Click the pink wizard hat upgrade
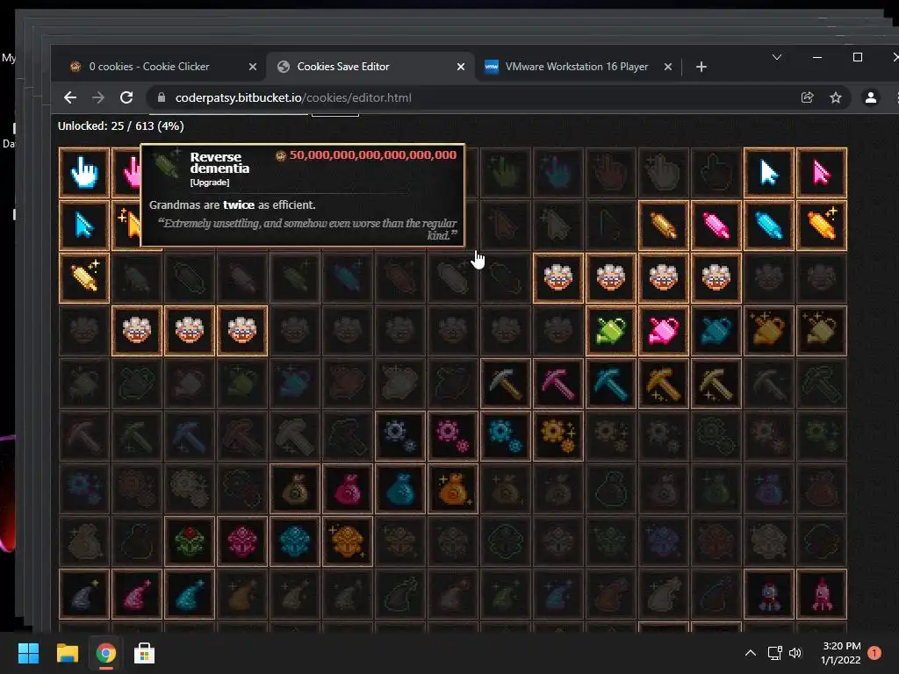This screenshot has width=899, height=674. (136, 594)
